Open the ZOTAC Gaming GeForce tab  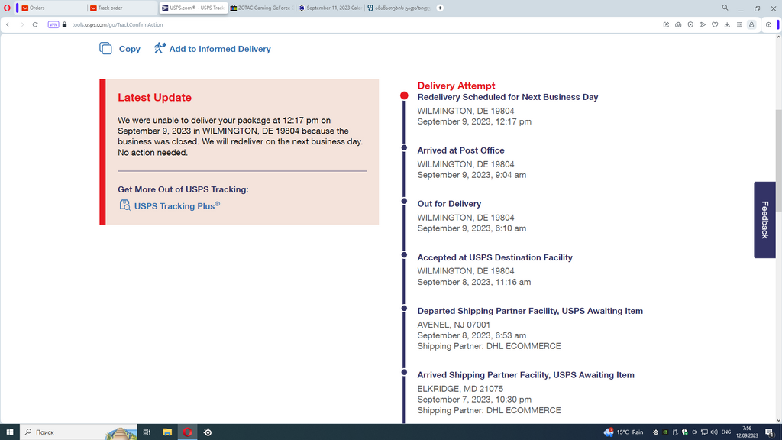(x=262, y=8)
